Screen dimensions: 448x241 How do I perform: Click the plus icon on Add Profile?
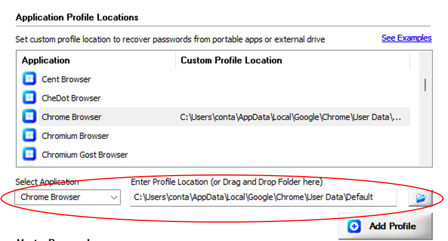[x=354, y=226]
